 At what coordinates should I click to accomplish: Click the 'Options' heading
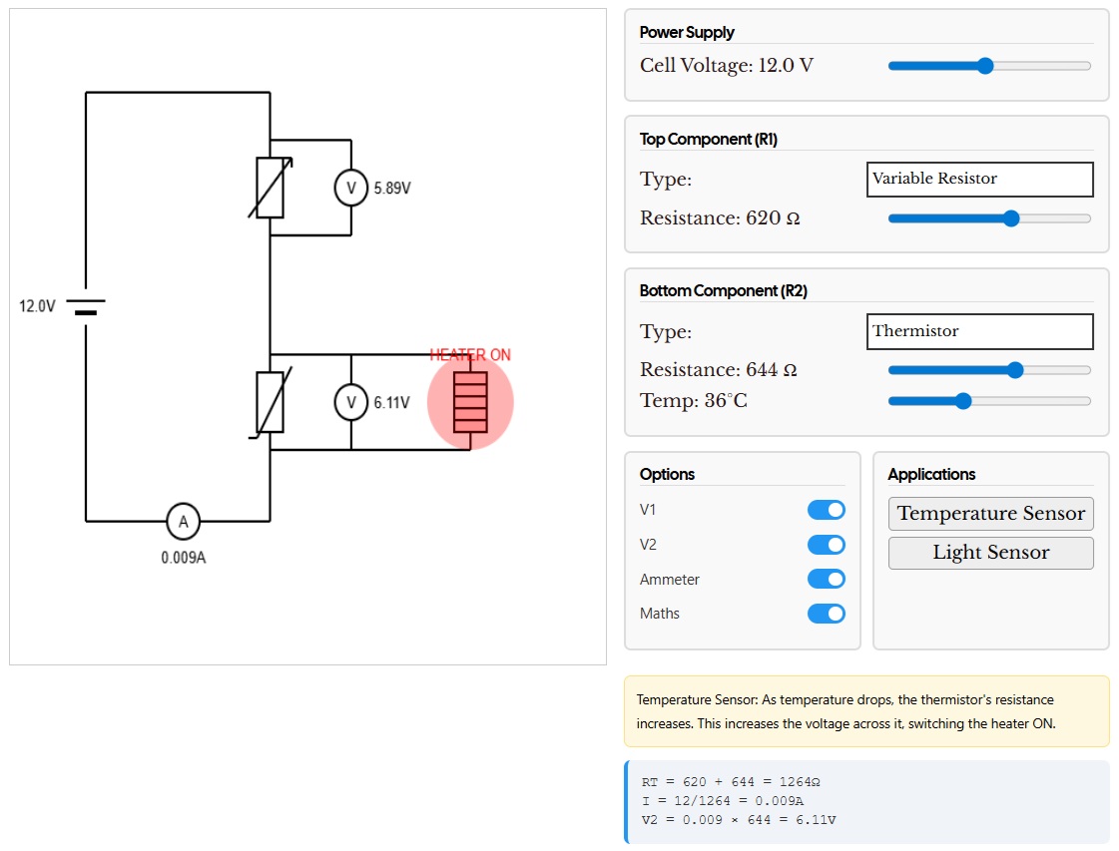pyautogui.click(x=667, y=474)
